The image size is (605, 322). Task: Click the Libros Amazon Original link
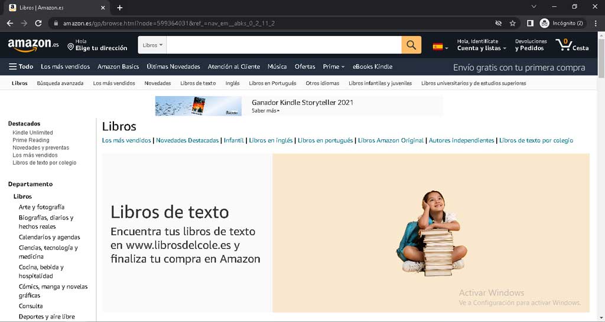coord(391,140)
